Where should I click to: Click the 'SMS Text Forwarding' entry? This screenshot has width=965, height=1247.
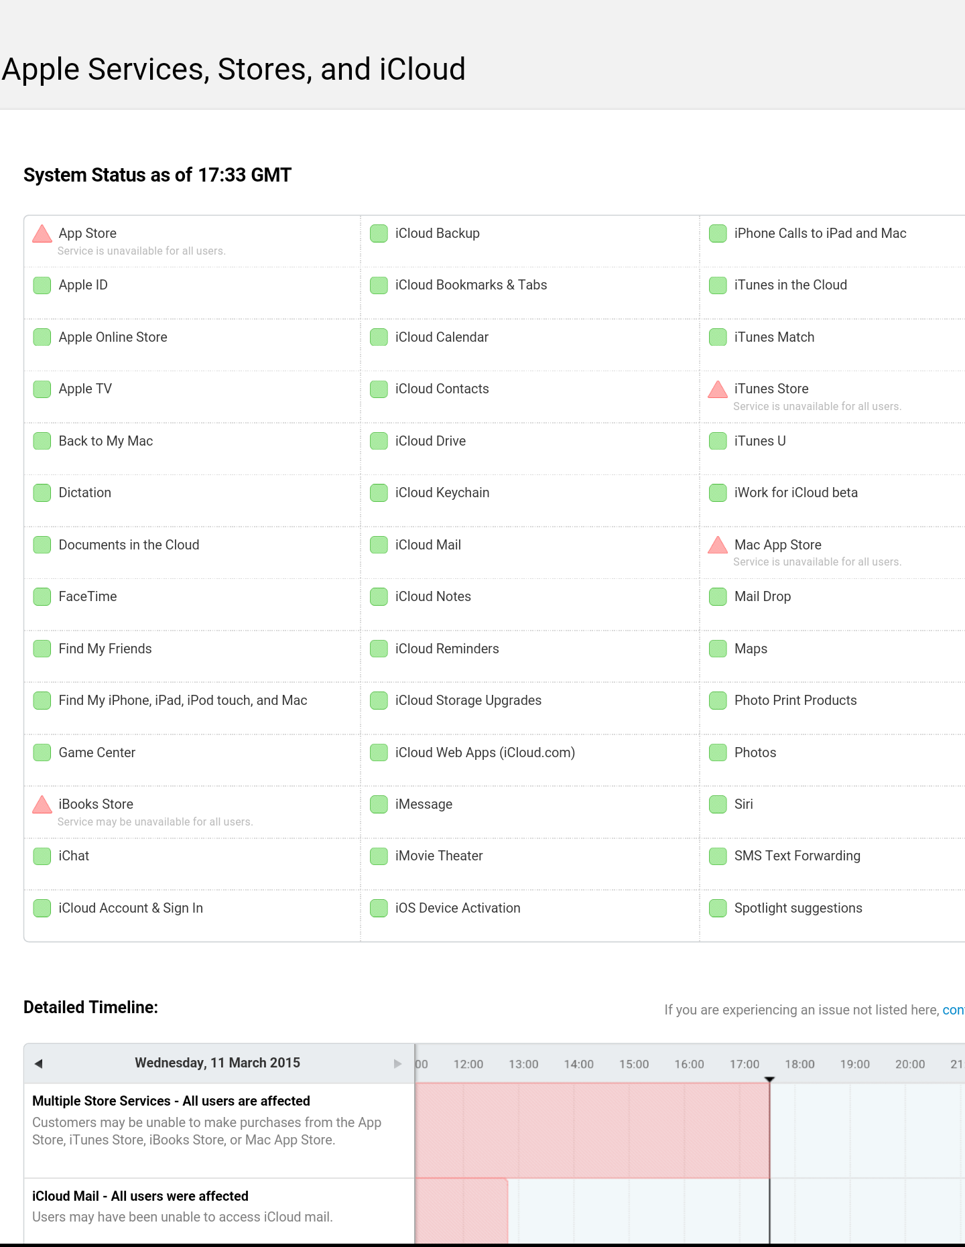click(797, 856)
